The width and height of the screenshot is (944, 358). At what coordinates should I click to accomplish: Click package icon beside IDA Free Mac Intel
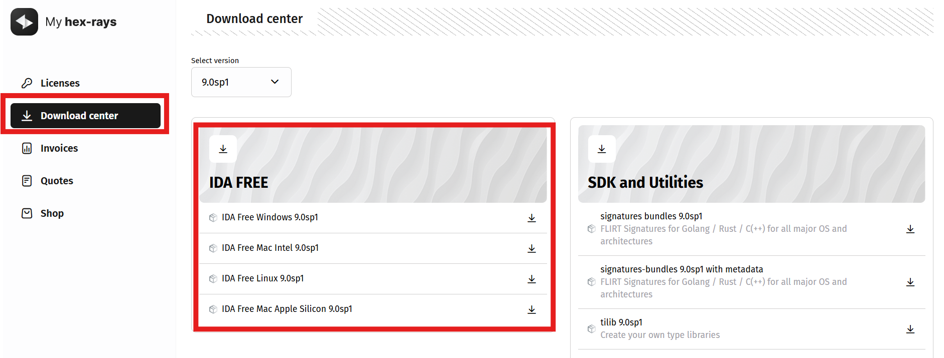point(213,248)
